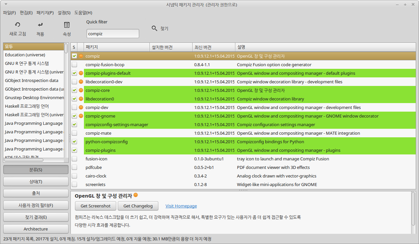This screenshot has height=244, width=419.
Task: Select the Haskell 프로그래밍 언어 category
Action: click(34, 106)
